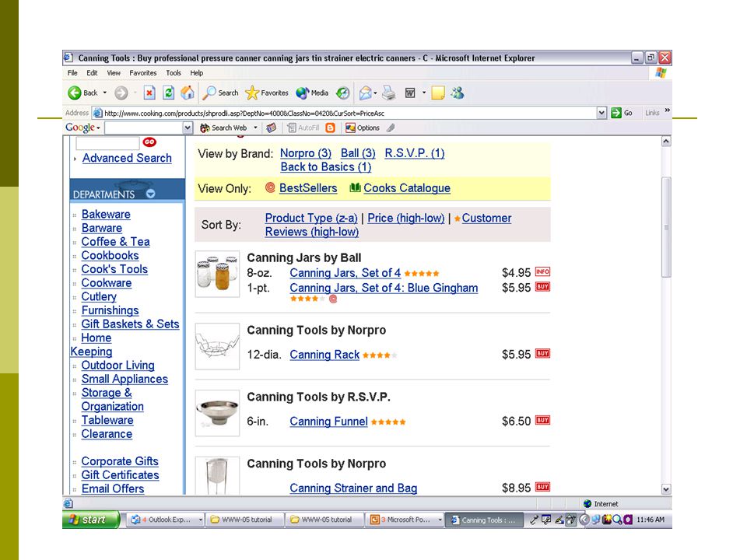
Task: Open Bakeware department link
Action: (x=106, y=215)
